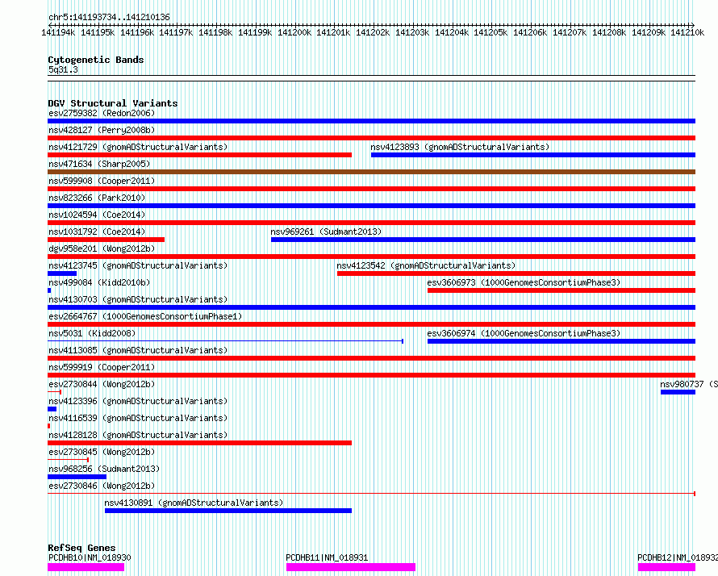Click the 141205k ruler label
This screenshot has height=576, width=718.
[x=490, y=32]
